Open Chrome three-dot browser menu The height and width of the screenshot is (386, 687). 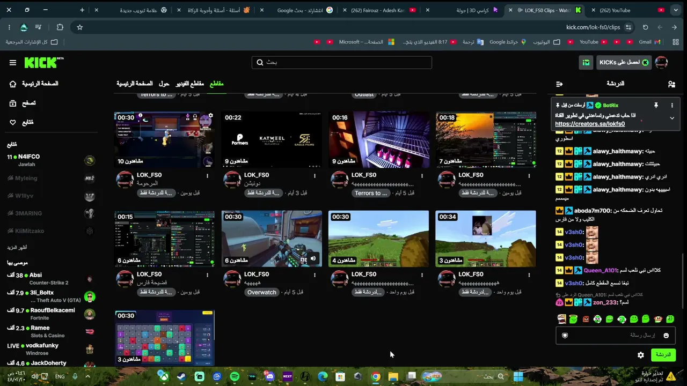pos(9,27)
